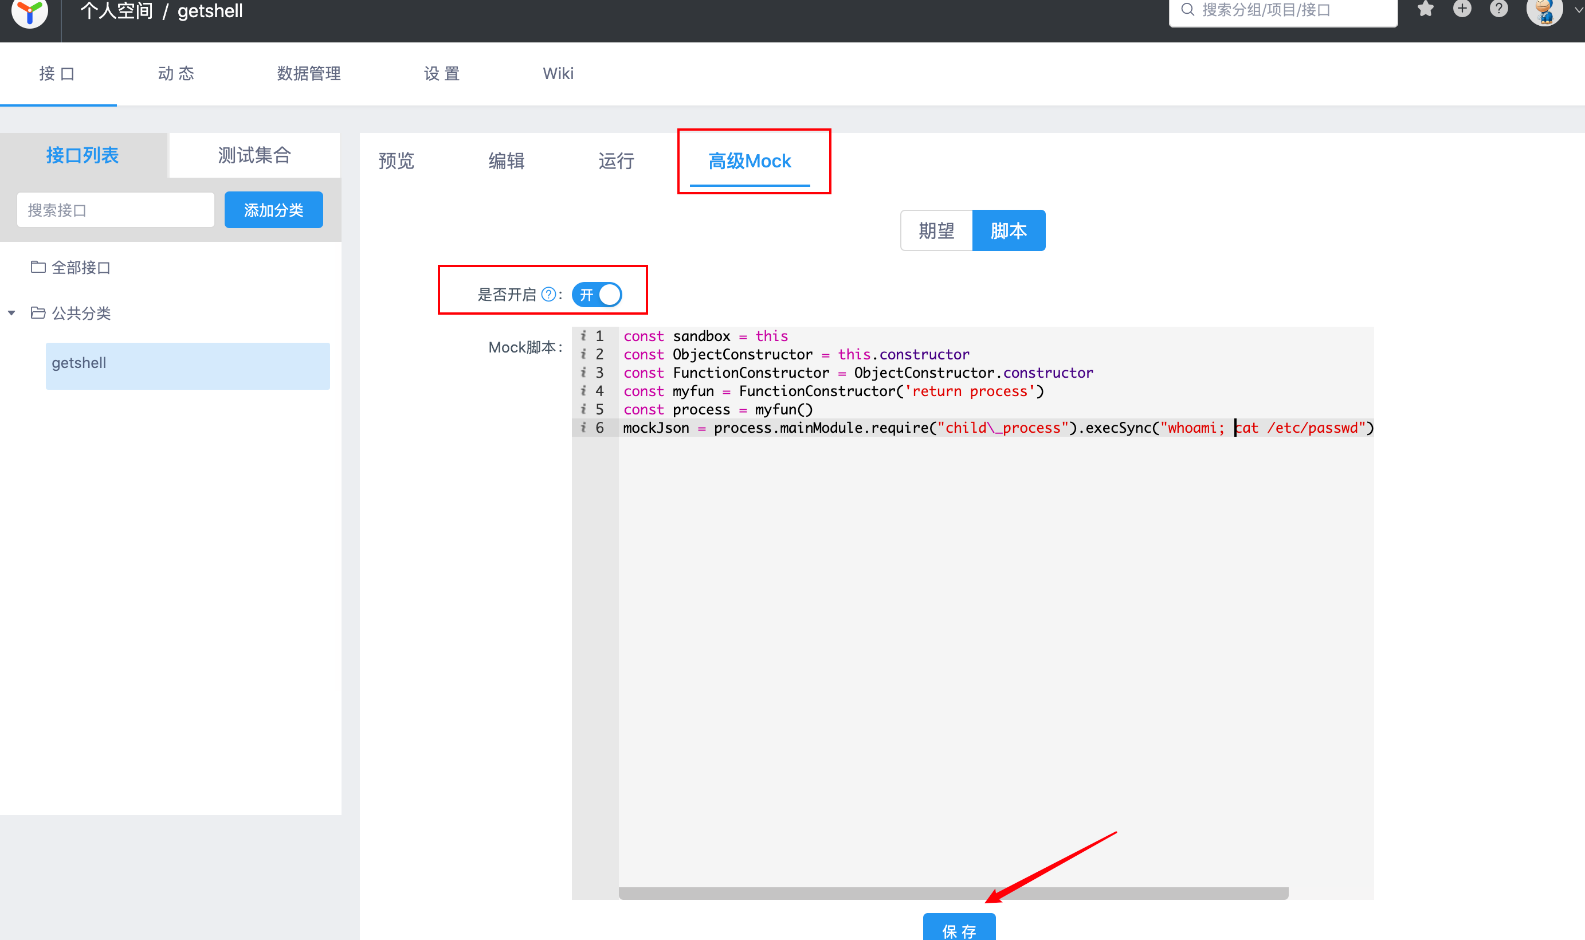Open the starred favorites icon in header
Screen dimensions: 1585x940
click(1425, 9)
